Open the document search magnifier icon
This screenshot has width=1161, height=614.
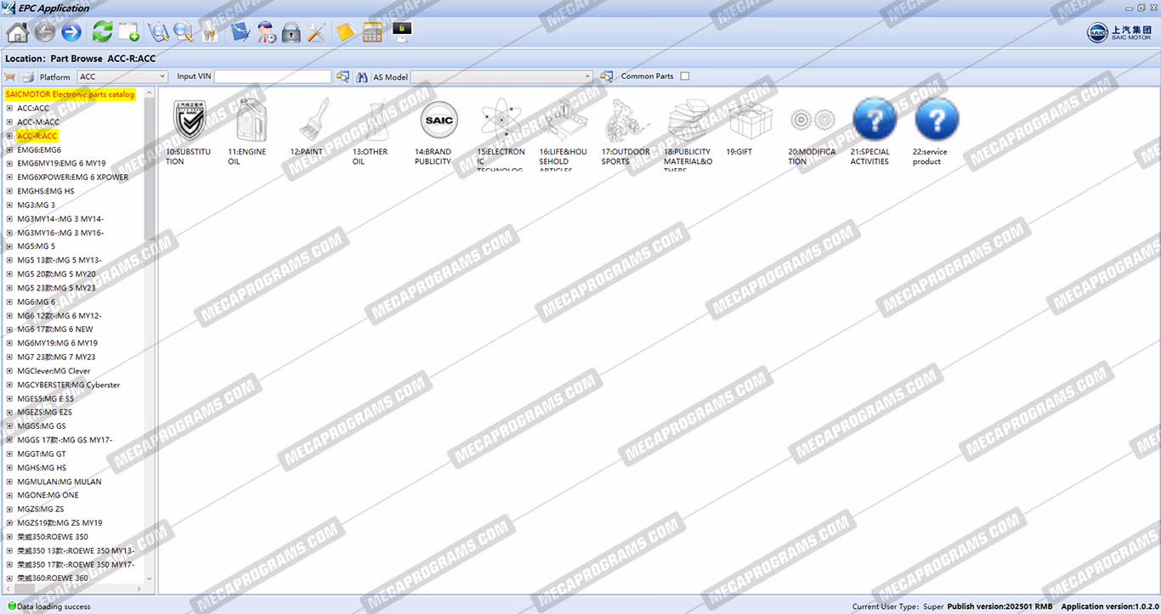point(183,32)
